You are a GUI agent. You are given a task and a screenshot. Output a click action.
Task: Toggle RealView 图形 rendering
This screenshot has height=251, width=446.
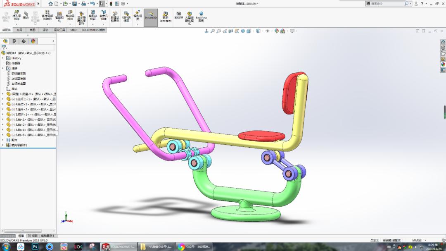click(x=201, y=17)
